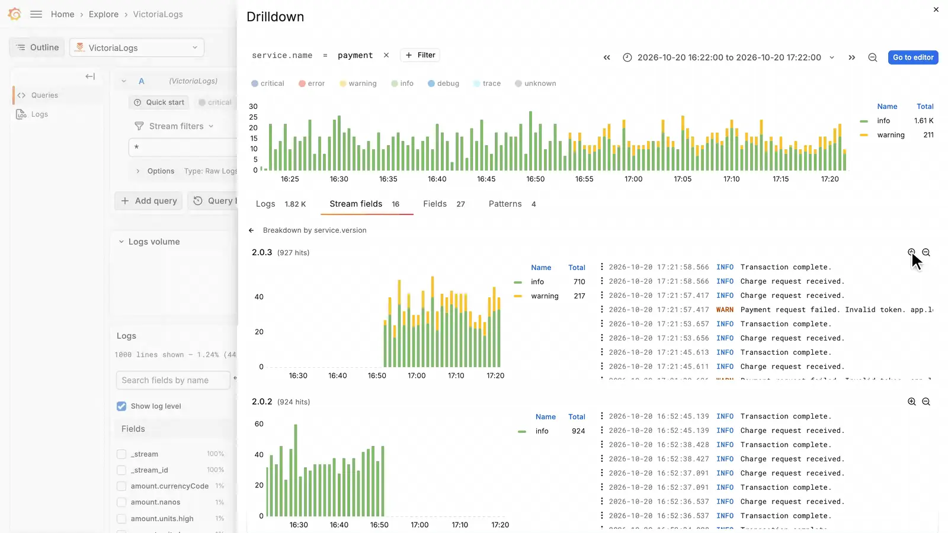Zoom out the 2.0.2 chart
The width and height of the screenshot is (948, 533).
pyautogui.click(x=926, y=402)
